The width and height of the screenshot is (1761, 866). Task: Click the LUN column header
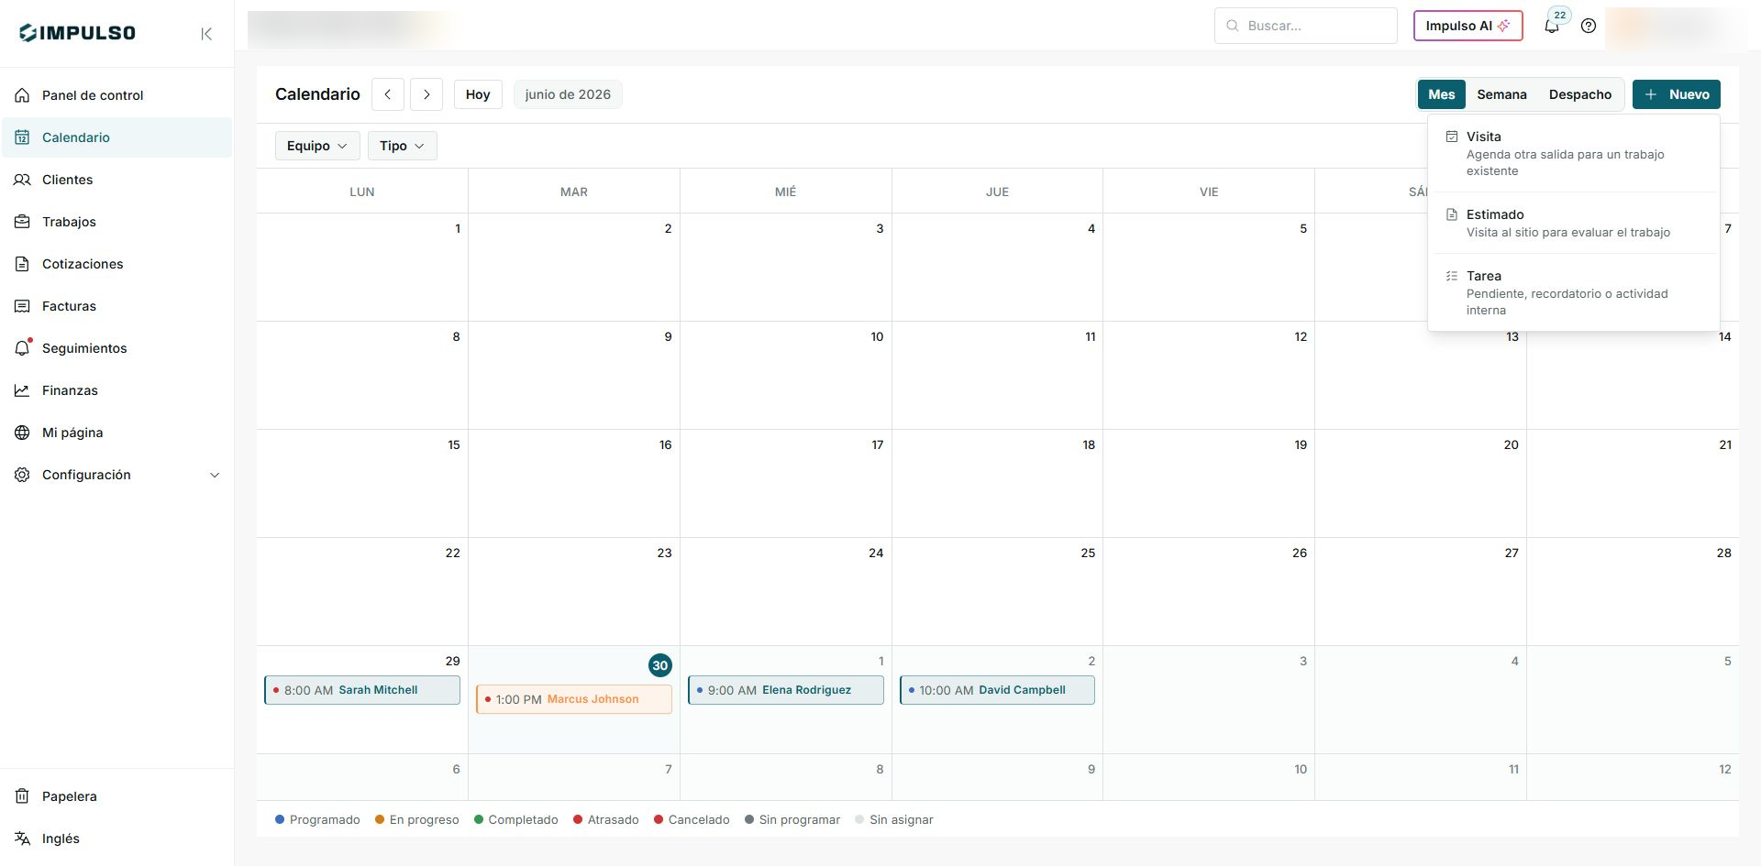(x=362, y=192)
